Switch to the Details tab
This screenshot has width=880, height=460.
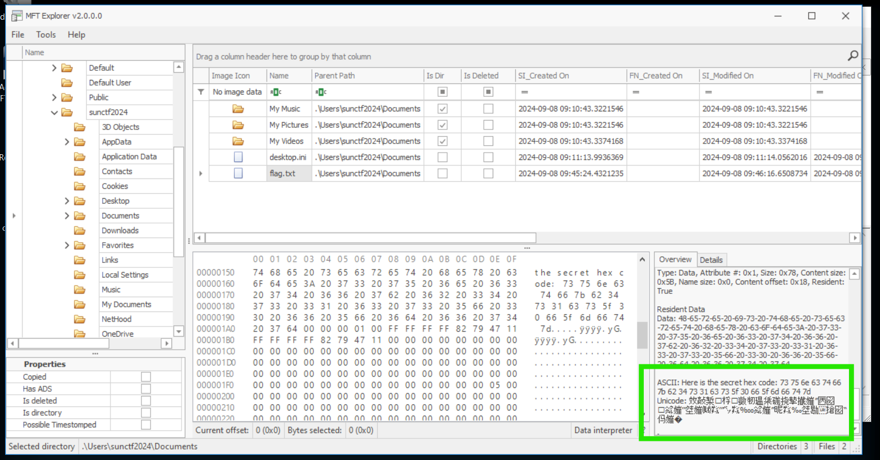click(x=711, y=260)
